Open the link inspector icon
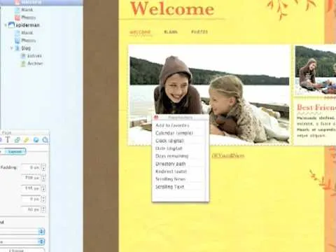 click(17, 140)
